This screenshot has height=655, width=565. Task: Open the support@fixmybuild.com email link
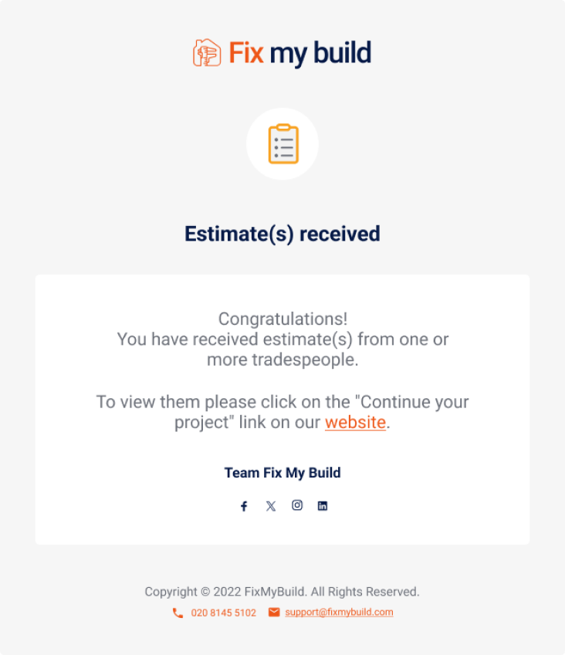339,613
